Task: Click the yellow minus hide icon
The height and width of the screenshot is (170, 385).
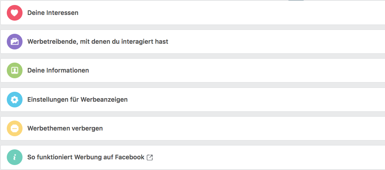Action: pos(14,128)
